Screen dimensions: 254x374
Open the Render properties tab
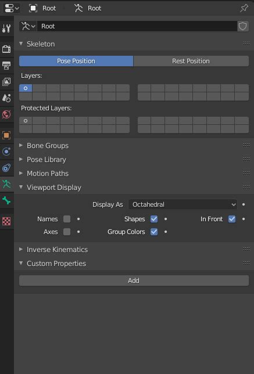tap(6, 49)
